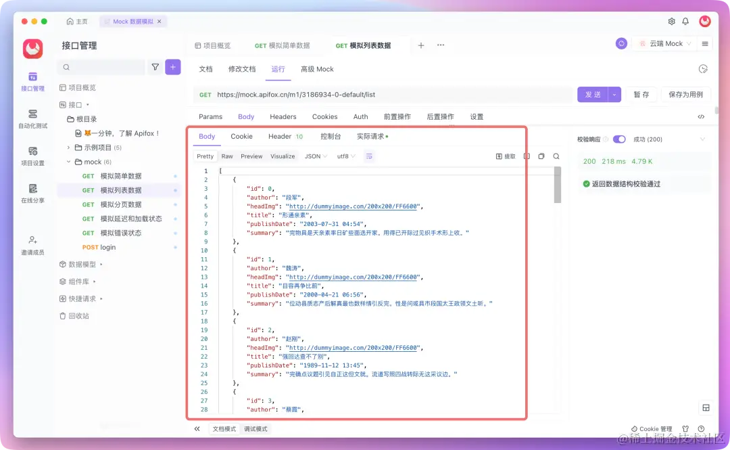Screen dimensions: 730x450
Task: Open the hamburger menu at top right
Action: click(x=705, y=44)
